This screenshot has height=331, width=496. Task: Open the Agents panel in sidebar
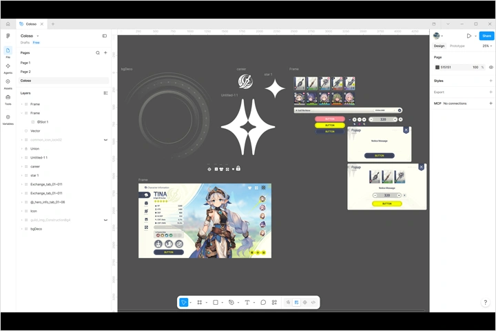click(8, 68)
